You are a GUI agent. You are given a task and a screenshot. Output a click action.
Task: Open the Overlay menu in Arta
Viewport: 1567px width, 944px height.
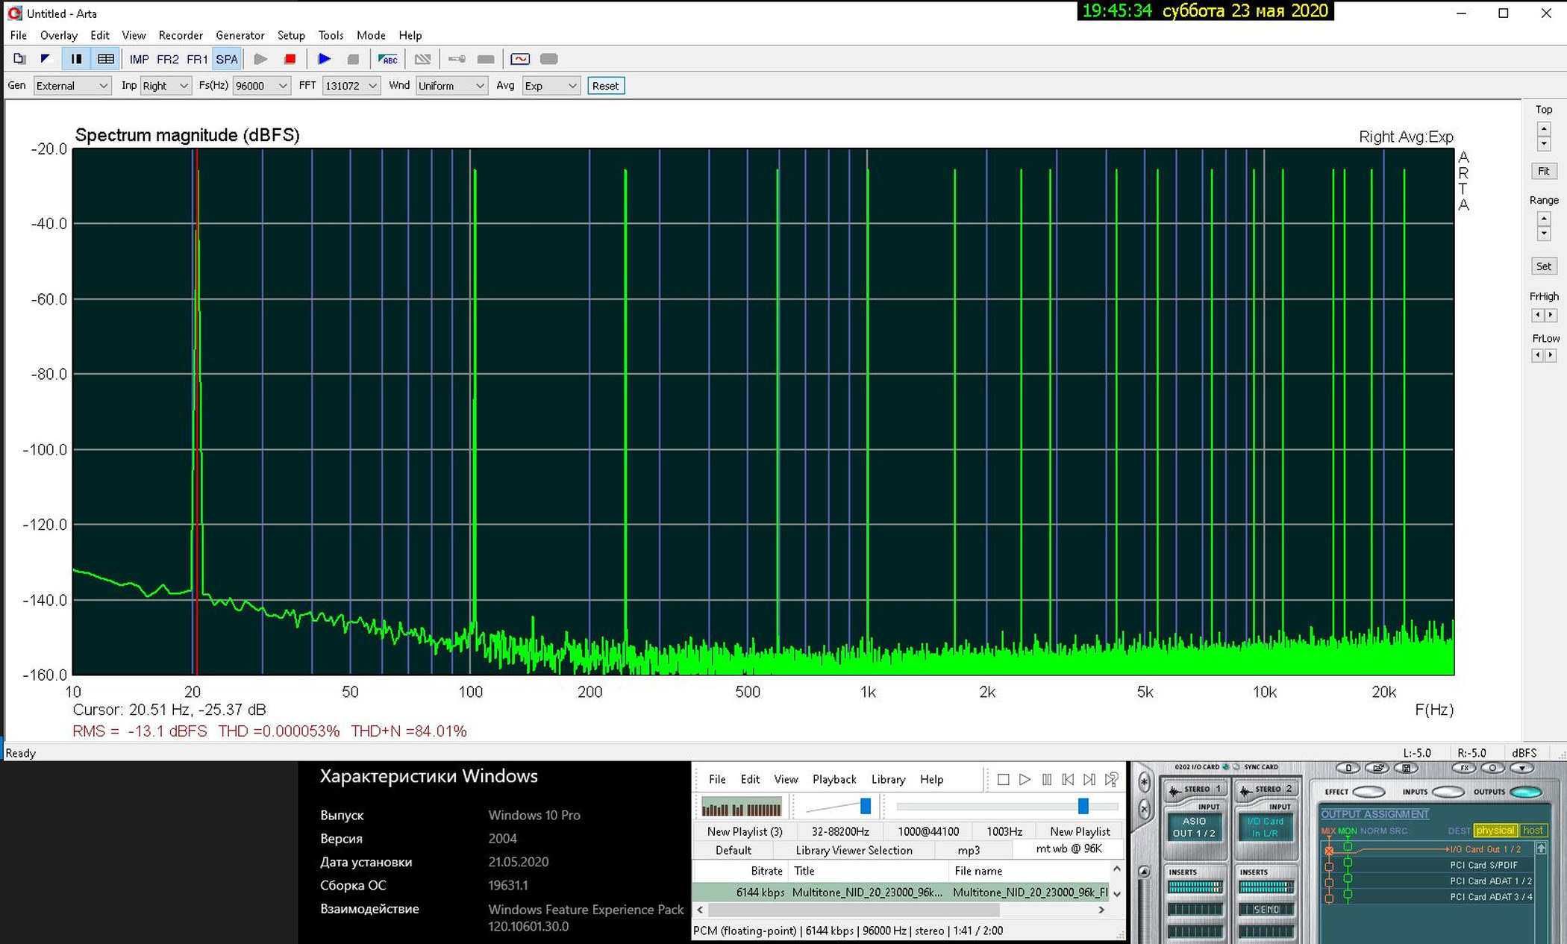tap(59, 35)
